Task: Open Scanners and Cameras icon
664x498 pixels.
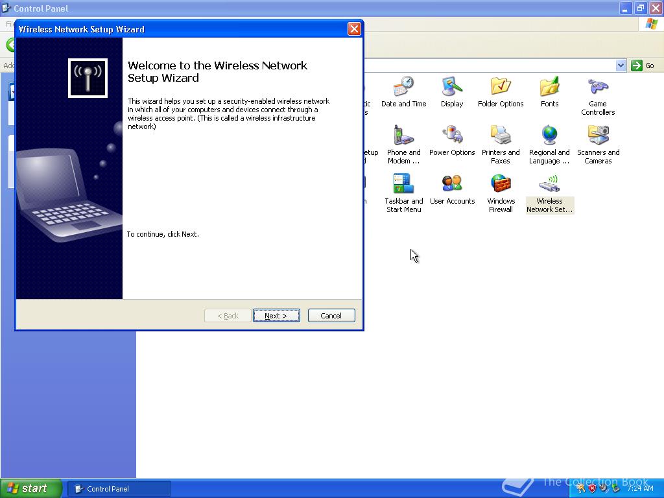Action: (x=598, y=145)
